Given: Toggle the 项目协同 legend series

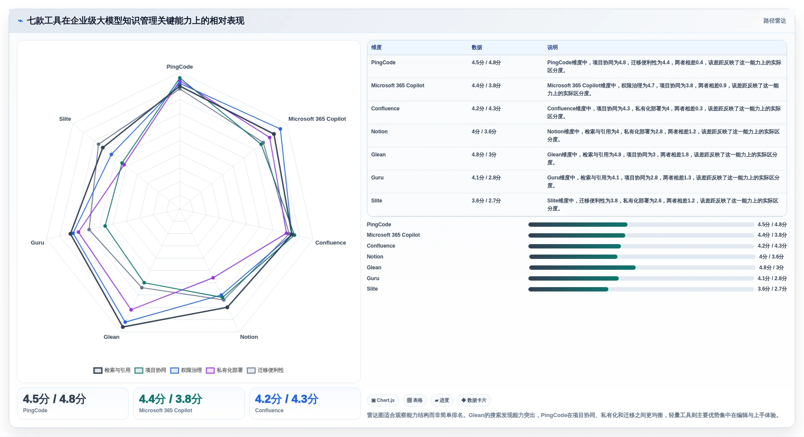Looking at the screenshot, I should point(150,370).
